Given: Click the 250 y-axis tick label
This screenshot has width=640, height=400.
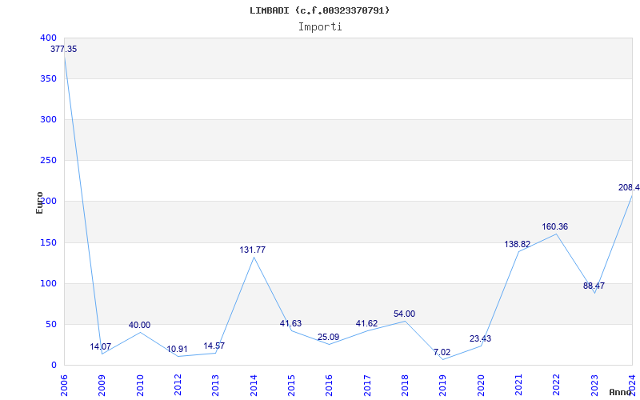Looking at the screenshot, I should [48, 161].
